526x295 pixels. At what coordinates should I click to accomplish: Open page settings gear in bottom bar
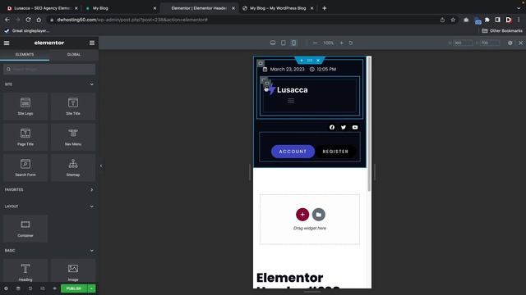pos(6,288)
